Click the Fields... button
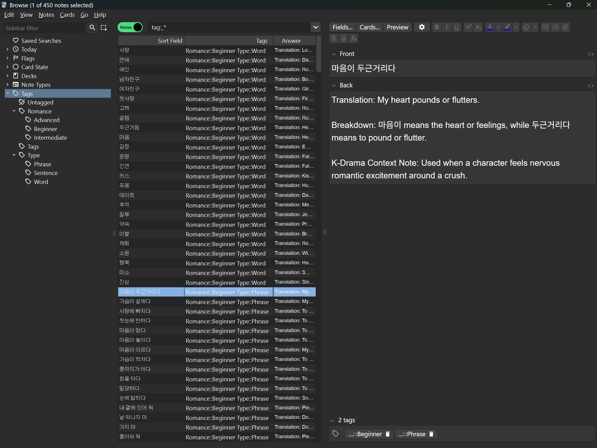Screen dimensions: 597x448 [x=342, y=27]
